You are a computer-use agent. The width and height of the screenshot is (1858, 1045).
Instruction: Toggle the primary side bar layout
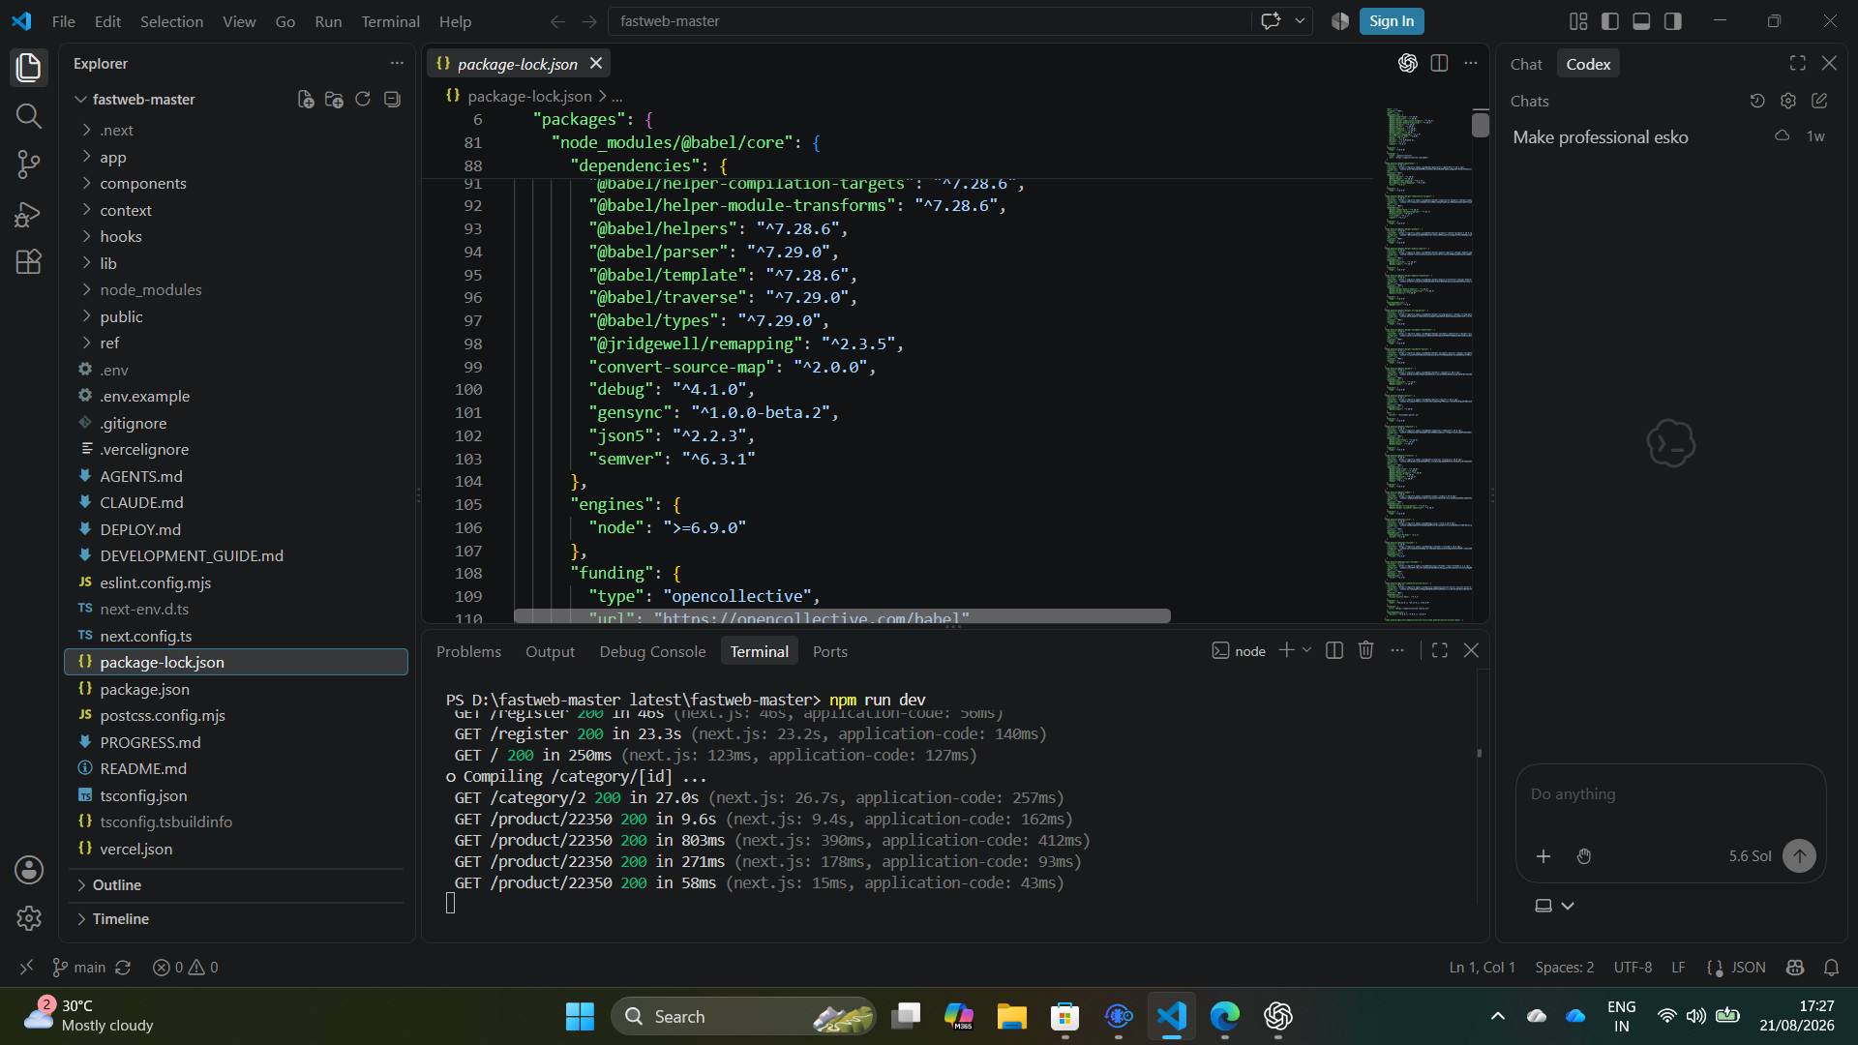pos(1610,21)
